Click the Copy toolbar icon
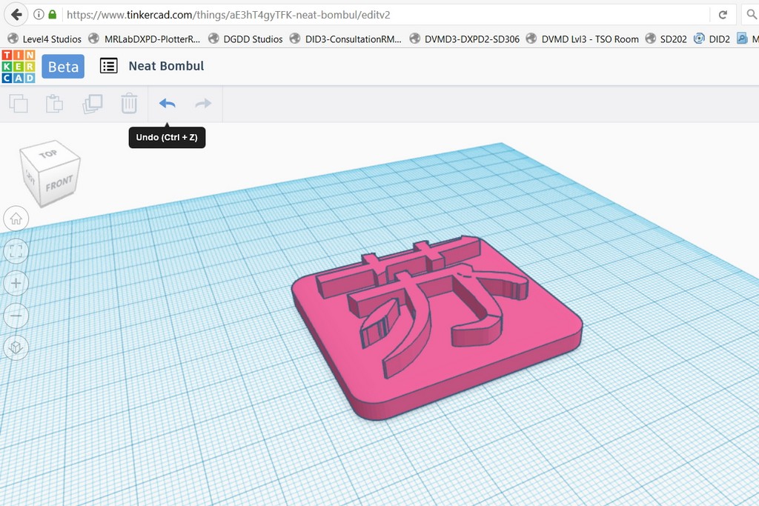The width and height of the screenshot is (759, 506). (x=19, y=104)
